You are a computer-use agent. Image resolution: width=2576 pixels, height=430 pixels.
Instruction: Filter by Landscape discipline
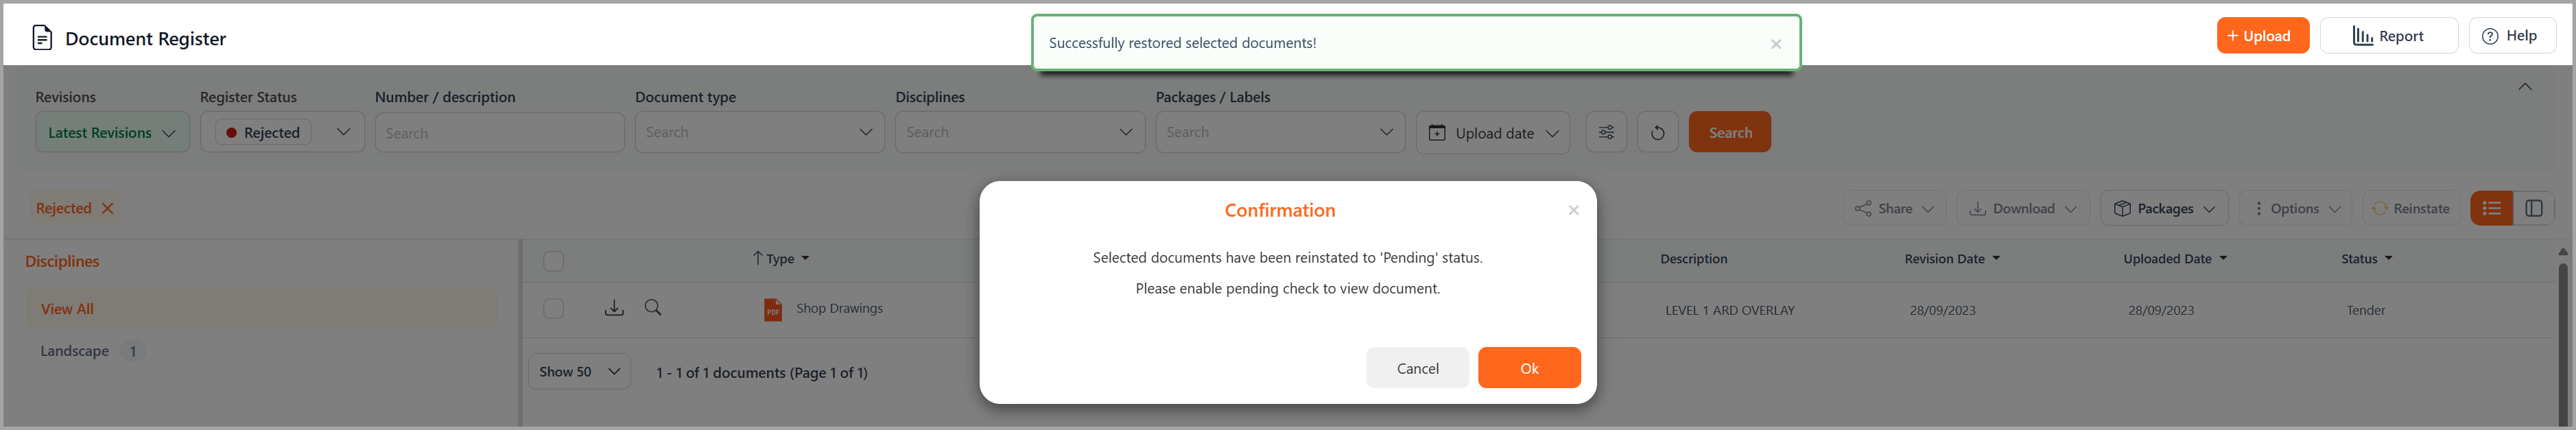[75, 351]
